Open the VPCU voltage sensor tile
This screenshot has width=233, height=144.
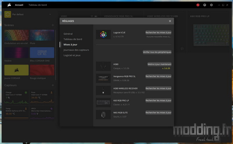coord(42,113)
